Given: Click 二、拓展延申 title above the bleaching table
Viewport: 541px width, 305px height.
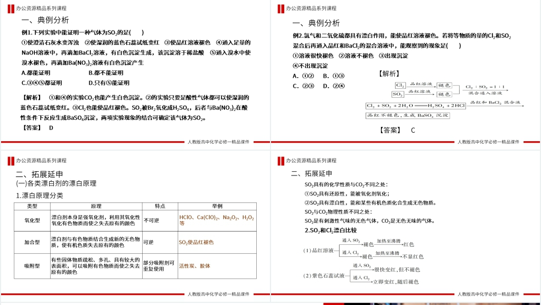Looking at the screenshot, I should (x=39, y=174).
